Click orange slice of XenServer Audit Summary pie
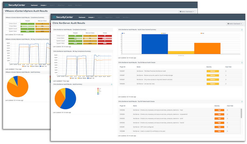This screenshot has width=247, height=144. (x=59, y=99)
